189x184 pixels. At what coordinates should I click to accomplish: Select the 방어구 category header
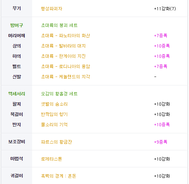(17, 26)
